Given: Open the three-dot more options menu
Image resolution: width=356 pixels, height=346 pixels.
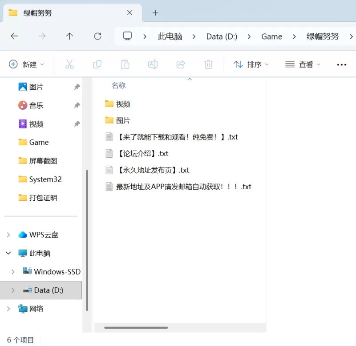Looking at the screenshot, I should [341, 64].
